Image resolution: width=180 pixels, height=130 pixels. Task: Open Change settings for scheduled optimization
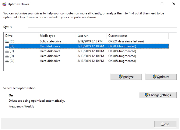click(x=158, y=95)
